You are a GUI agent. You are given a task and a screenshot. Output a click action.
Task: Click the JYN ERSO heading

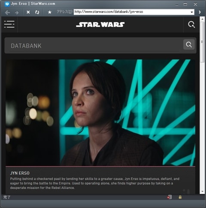20,173
